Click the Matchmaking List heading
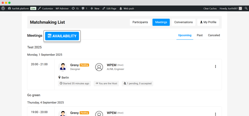This screenshot has width=249, height=116. tap(48, 22)
